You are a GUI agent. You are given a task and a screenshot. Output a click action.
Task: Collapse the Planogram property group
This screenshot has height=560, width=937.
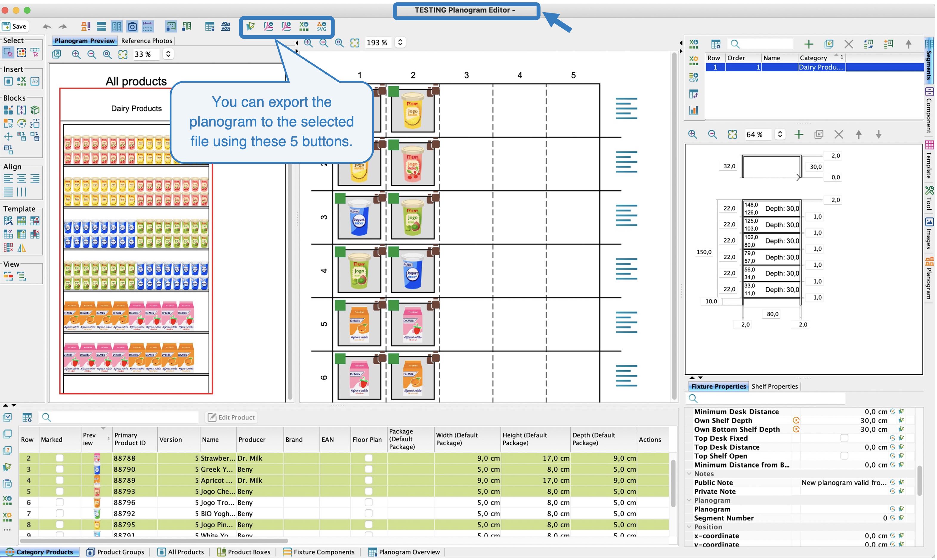pos(689,500)
